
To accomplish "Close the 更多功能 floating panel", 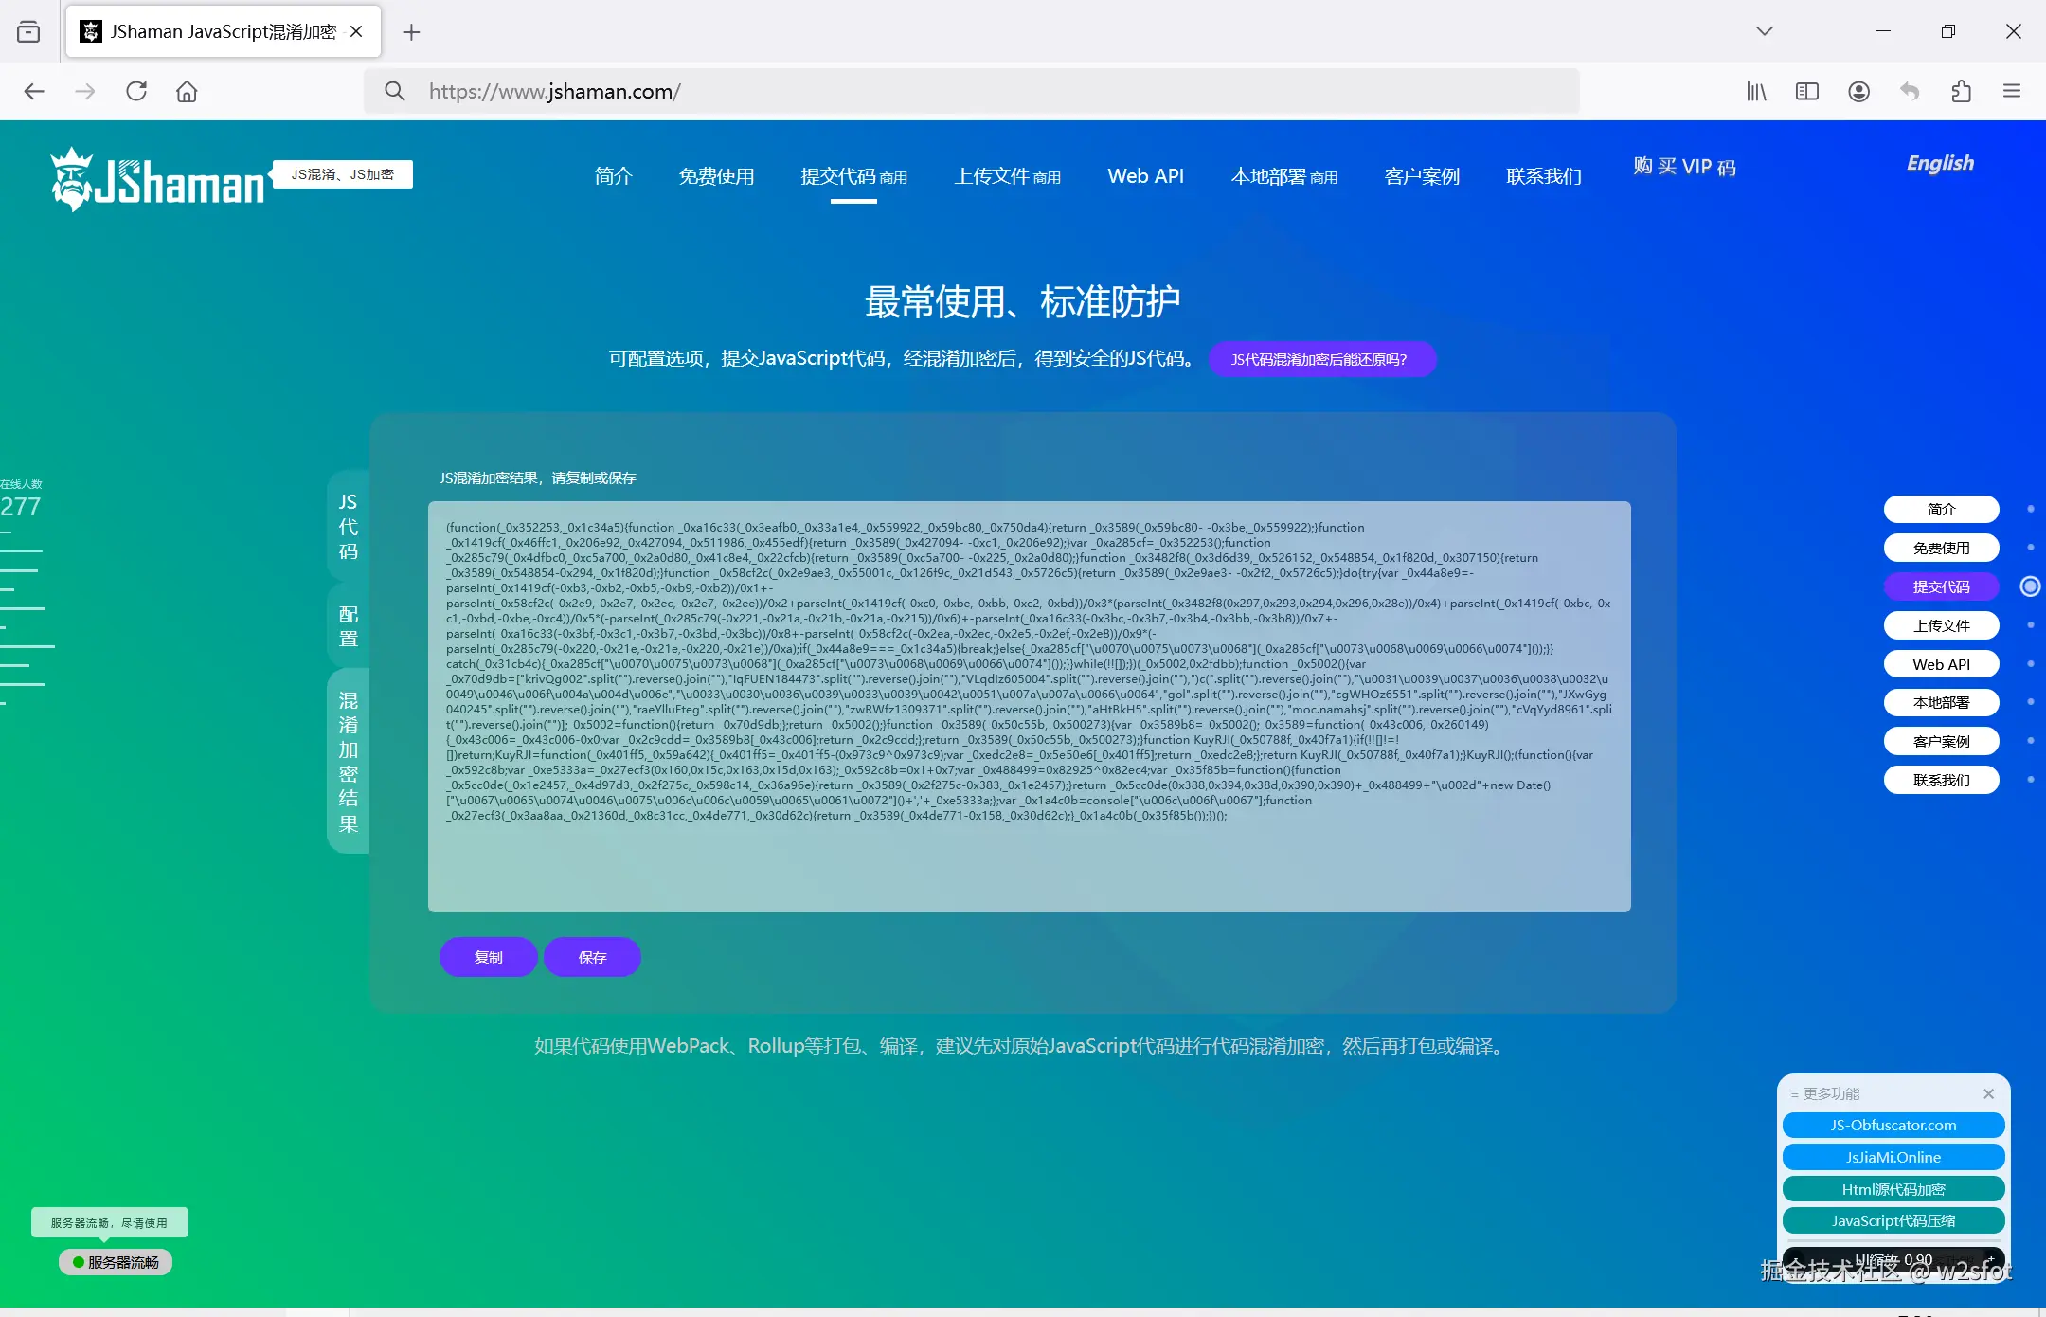I will (x=1988, y=1094).
